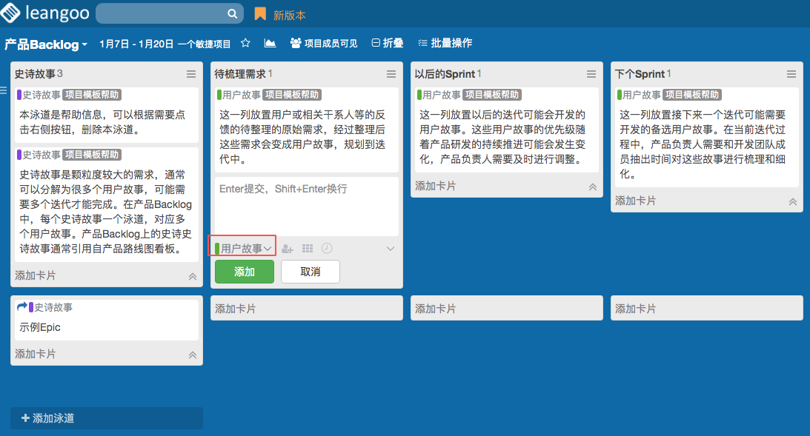The image size is (810, 436).
Task: Click the grid icon in the new card form
Action: tap(308, 249)
